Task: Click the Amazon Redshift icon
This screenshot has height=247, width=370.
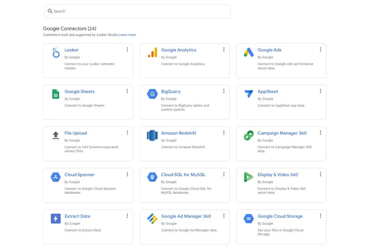Action: click(x=153, y=135)
